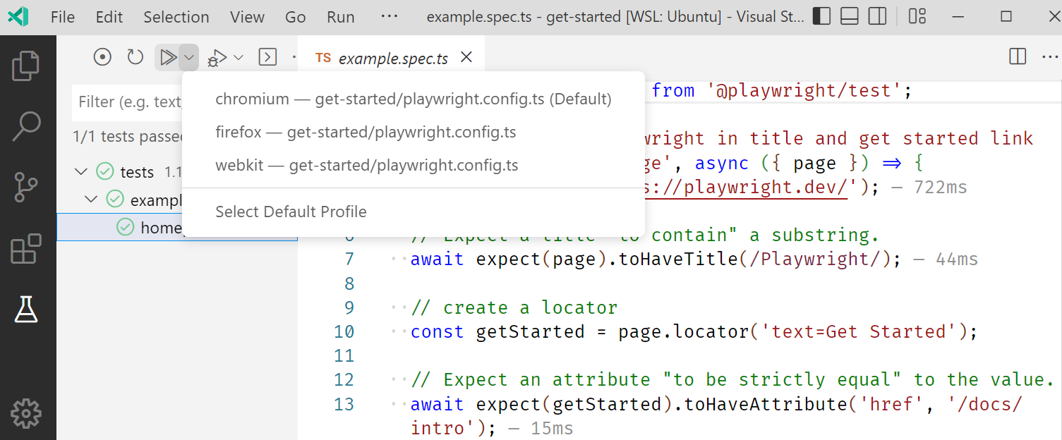Click line number 13 in the gutter
Image resolution: width=1062 pixels, height=440 pixels.
344,404
